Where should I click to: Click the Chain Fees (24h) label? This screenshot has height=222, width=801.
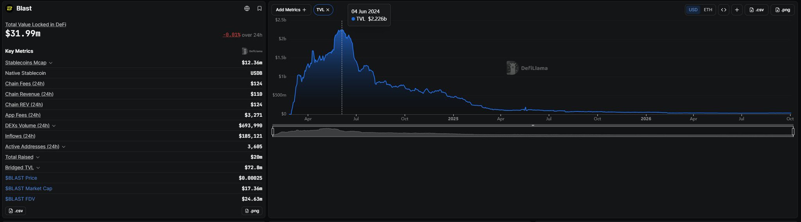[25, 84]
